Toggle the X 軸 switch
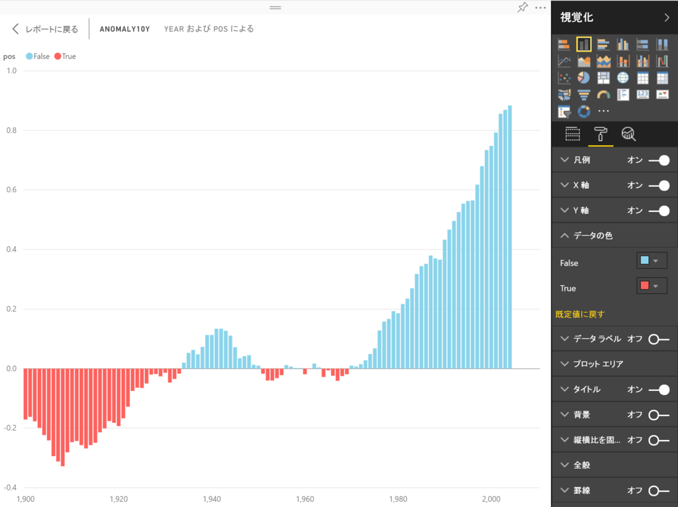 (x=659, y=186)
